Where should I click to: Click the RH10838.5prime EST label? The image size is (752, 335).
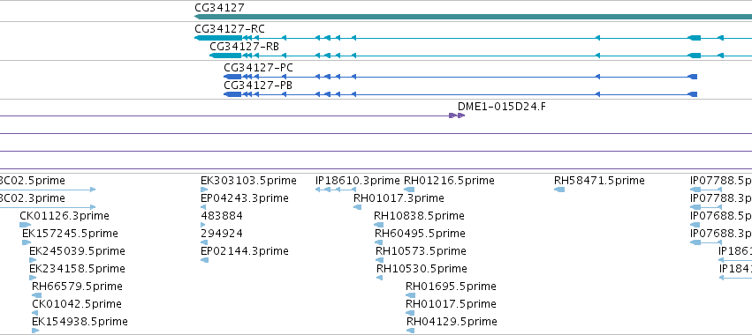click(x=419, y=216)
